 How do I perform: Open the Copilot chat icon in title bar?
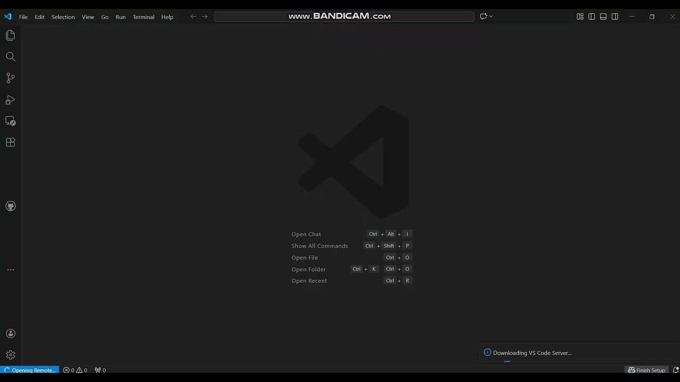click(x=483, y=16)
